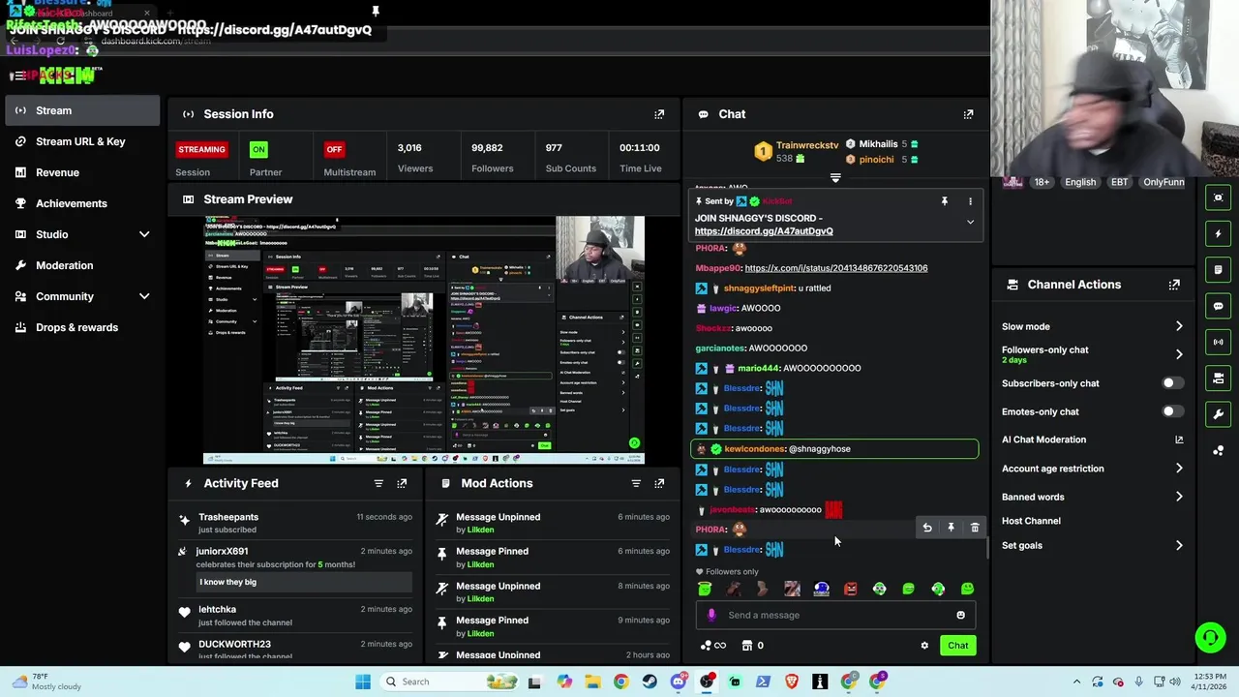Expand Followers-only chat options
The width and height of the screenshot is (1239, 697).
[x=1178, y=354]
